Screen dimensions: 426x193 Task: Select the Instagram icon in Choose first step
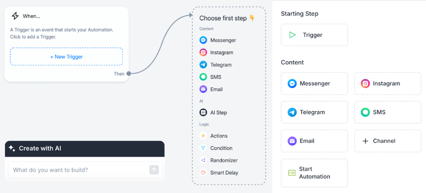(203, 52)
